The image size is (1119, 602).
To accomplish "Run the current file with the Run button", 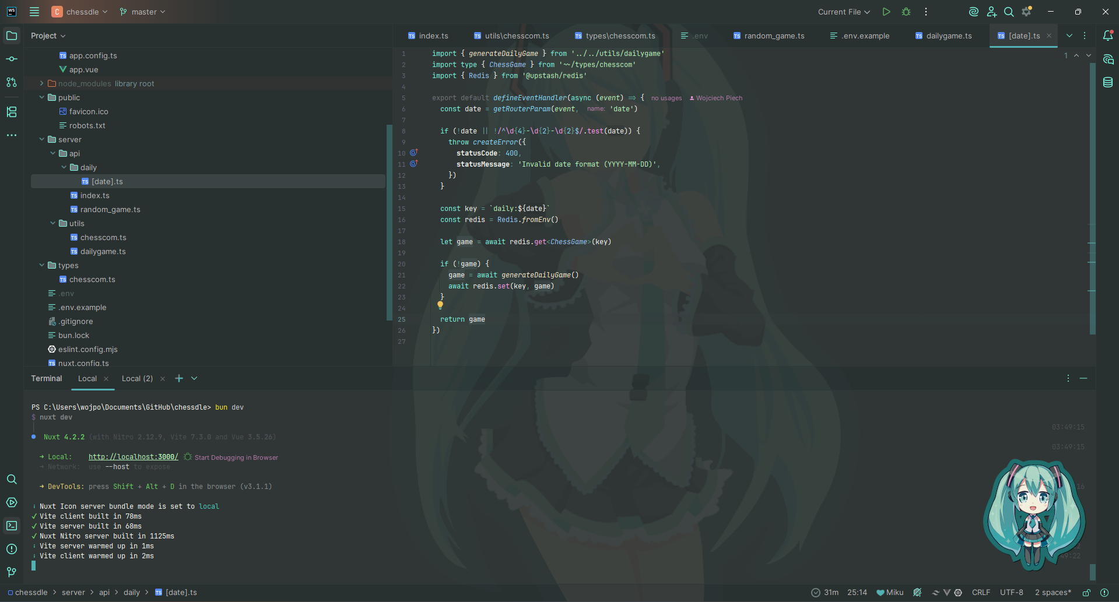I will pyautogui.click(x=886, y=12).
